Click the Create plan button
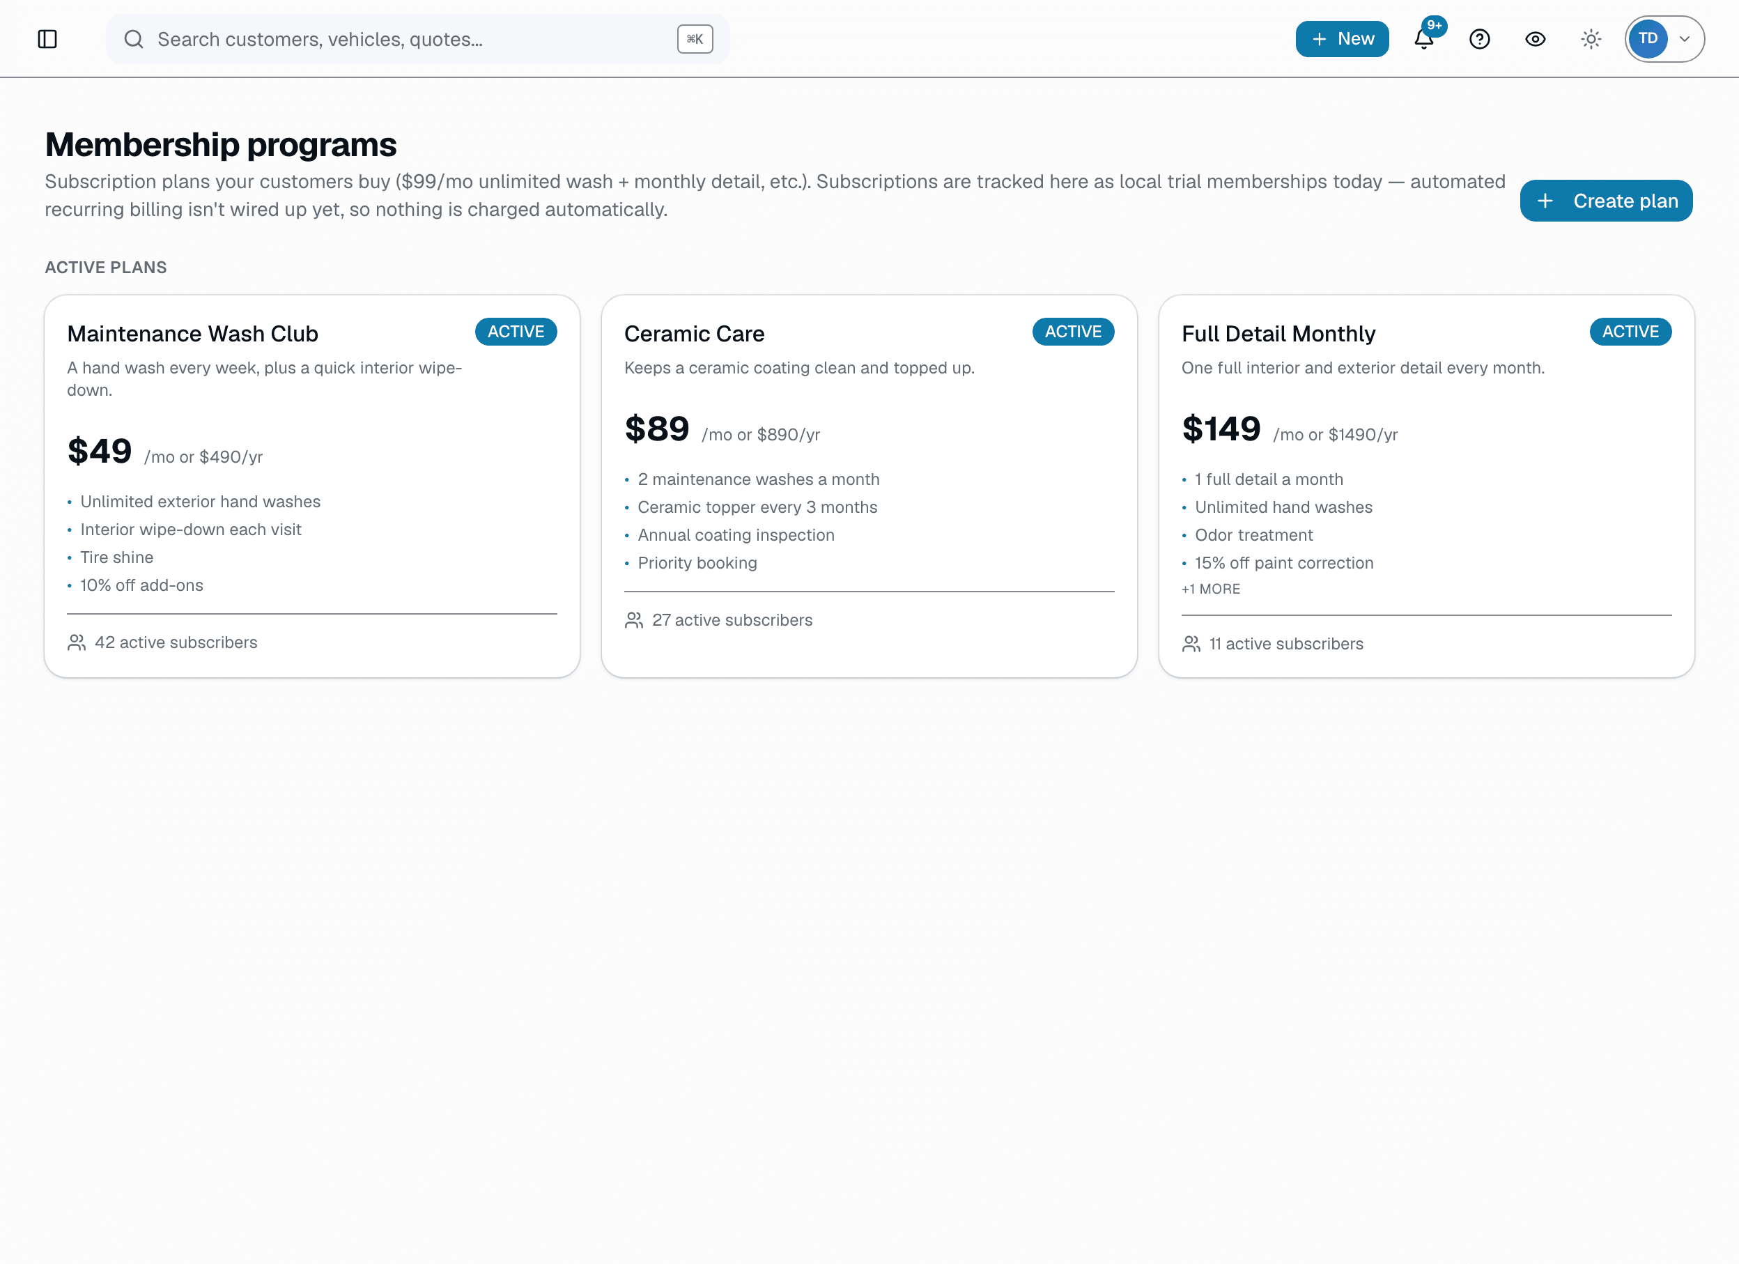Image resolution: width=1739 pixels, height=1264 pixels. pos(1606,201)
